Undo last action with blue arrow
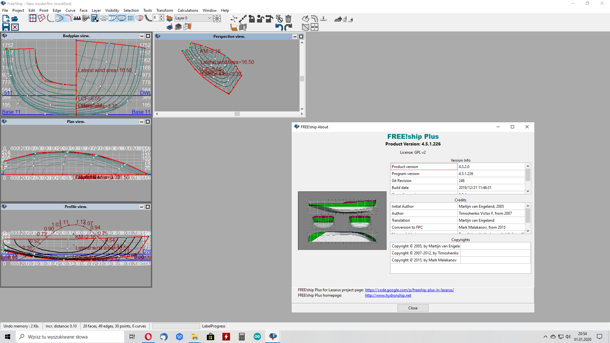This screenshot has width=610, height=343. (279, 27)
